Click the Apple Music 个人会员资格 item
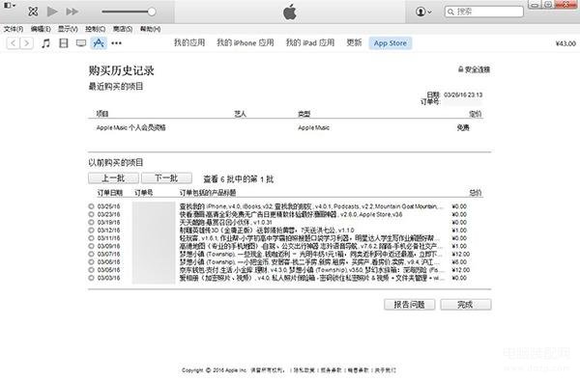This screenshot has width=580, height=381. coord(130,127)
